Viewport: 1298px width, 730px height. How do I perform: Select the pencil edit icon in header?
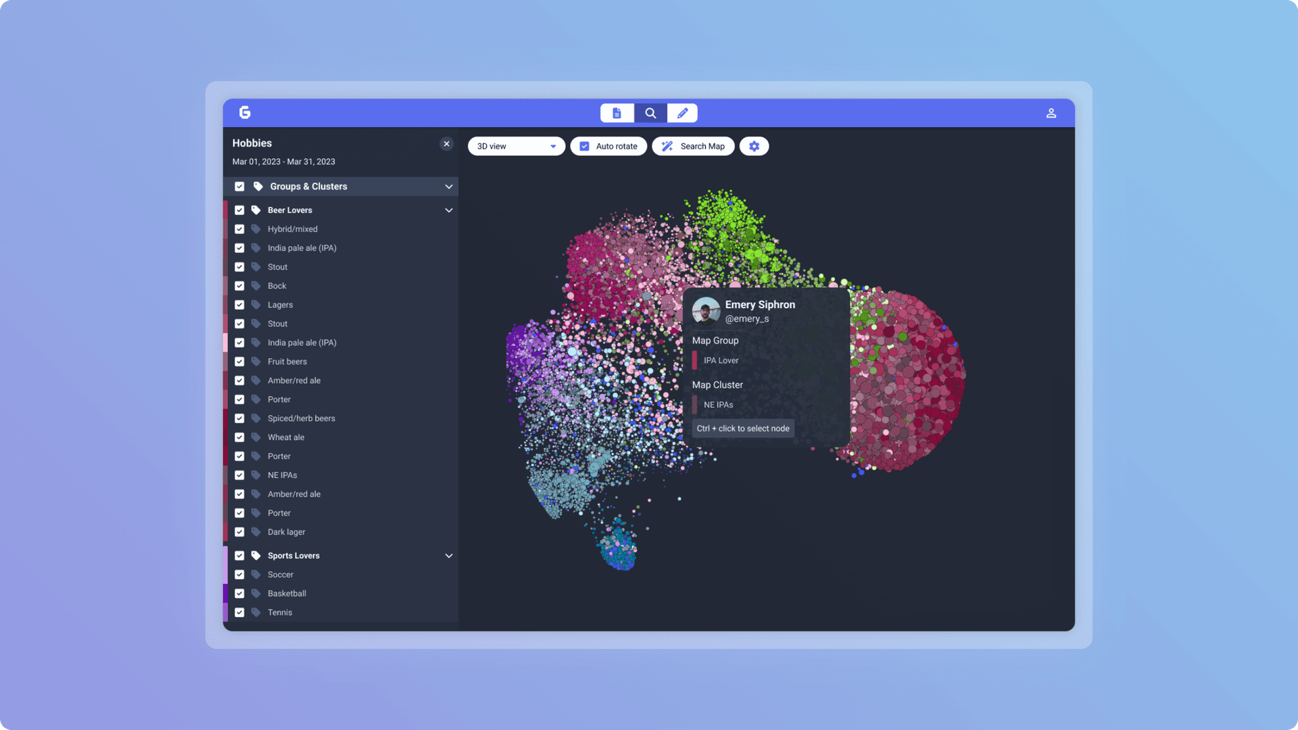tap(682, 113)
